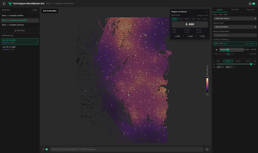Choose the Poly ROI tool
Image resolution: width=258 pixels, height=153 pixels.
[x=202, y=36]
